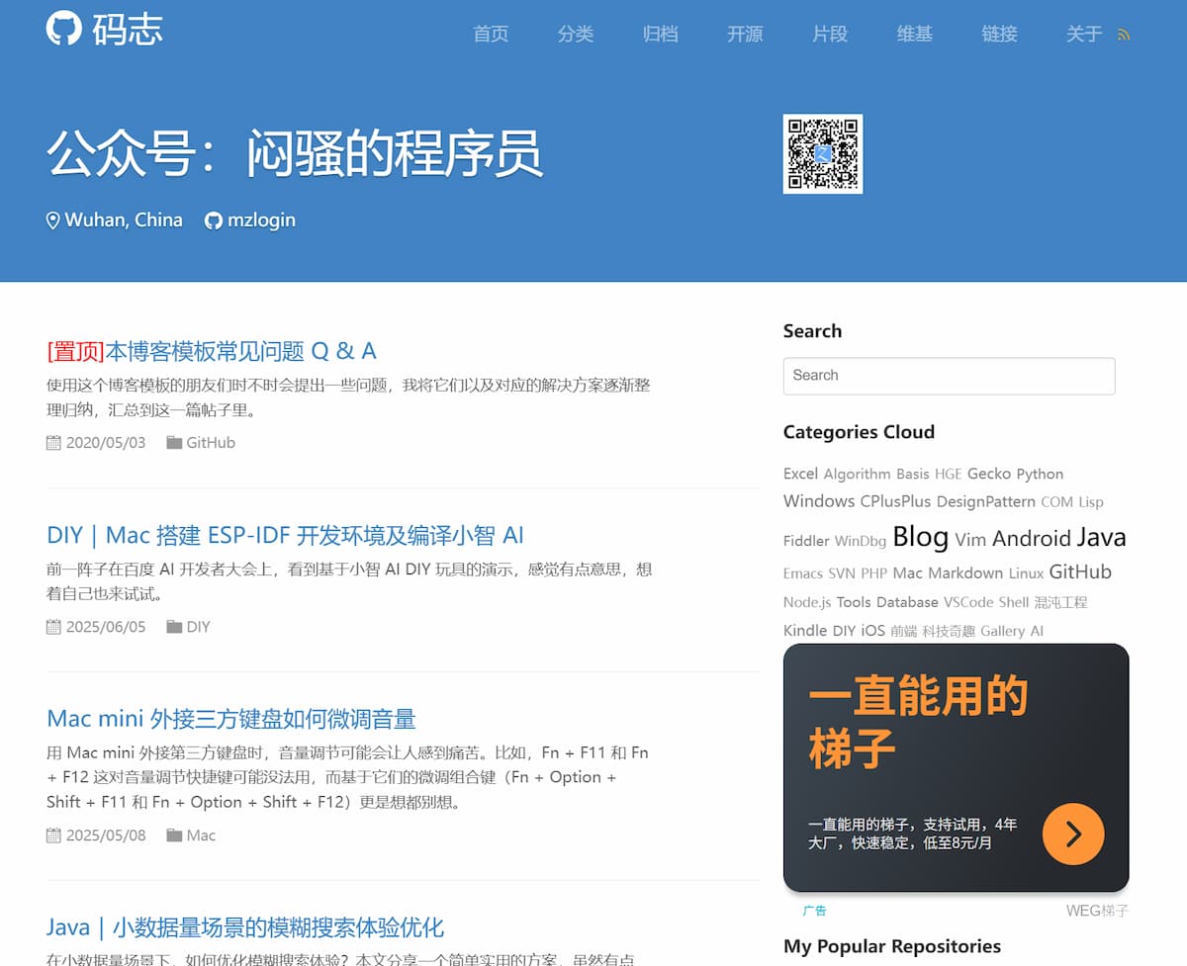The height and width of the screenshot is (966, 1187).
Task: Click the folder icon before the Mac category
Action: pos(173,834)
